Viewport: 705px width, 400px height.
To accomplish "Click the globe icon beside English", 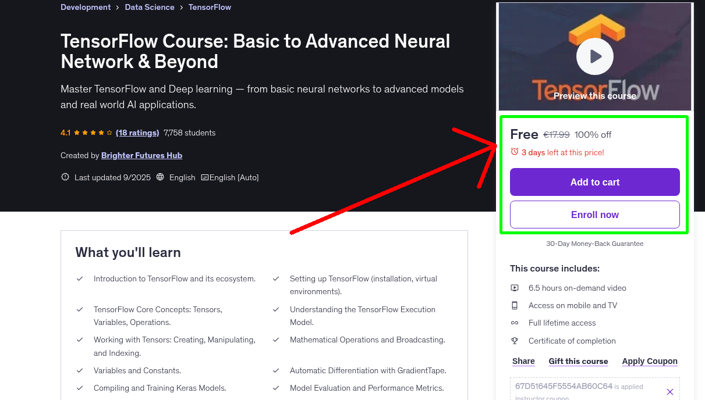I will (160, 177).
